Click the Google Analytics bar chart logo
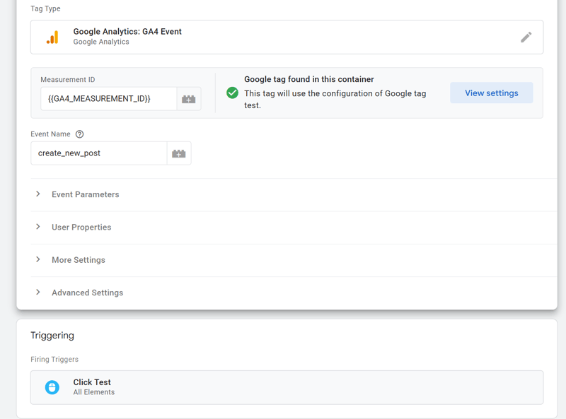Screen dimensions: 566x419 tap(52, 37)
